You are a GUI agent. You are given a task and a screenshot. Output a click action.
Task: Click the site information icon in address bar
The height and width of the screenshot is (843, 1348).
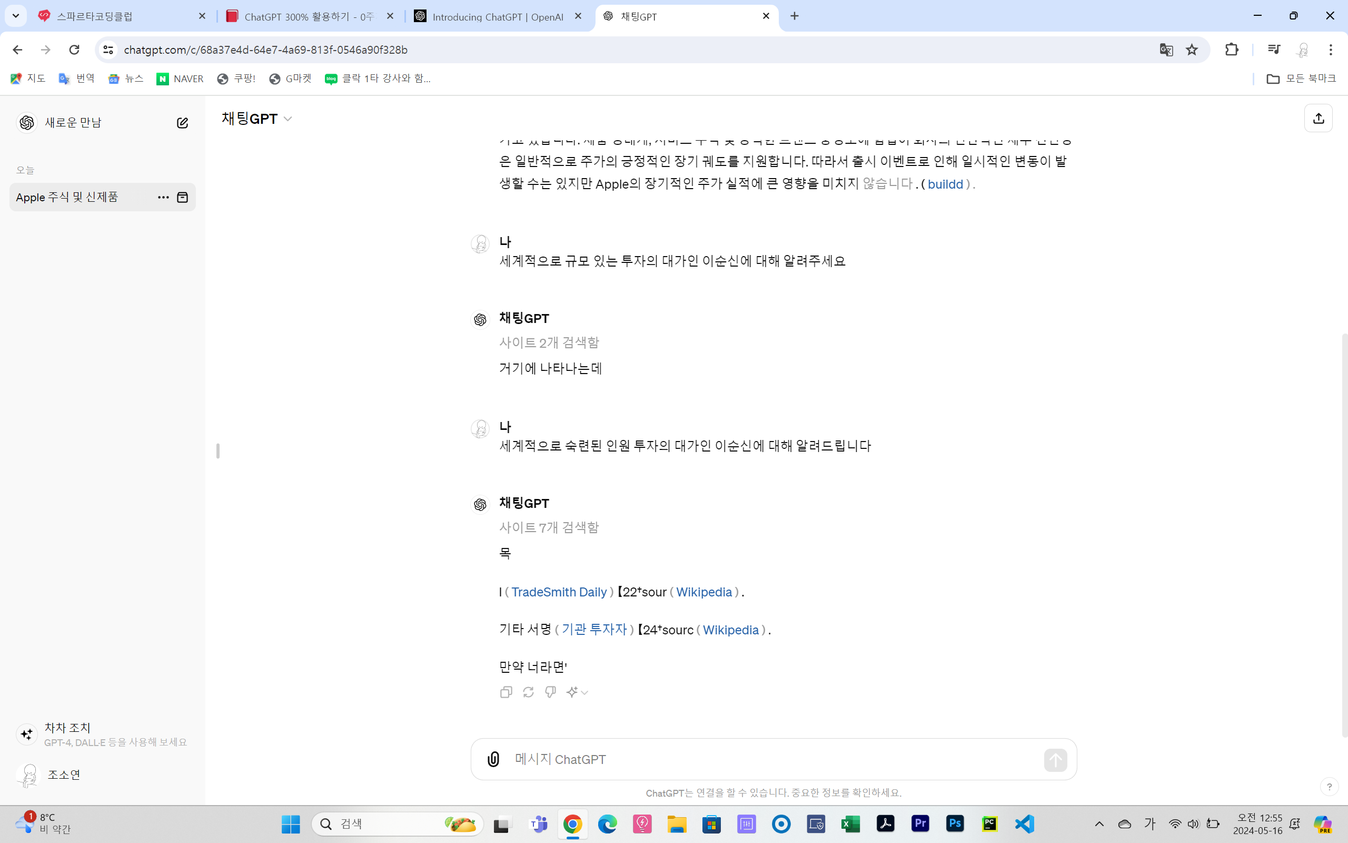(108, 50)
